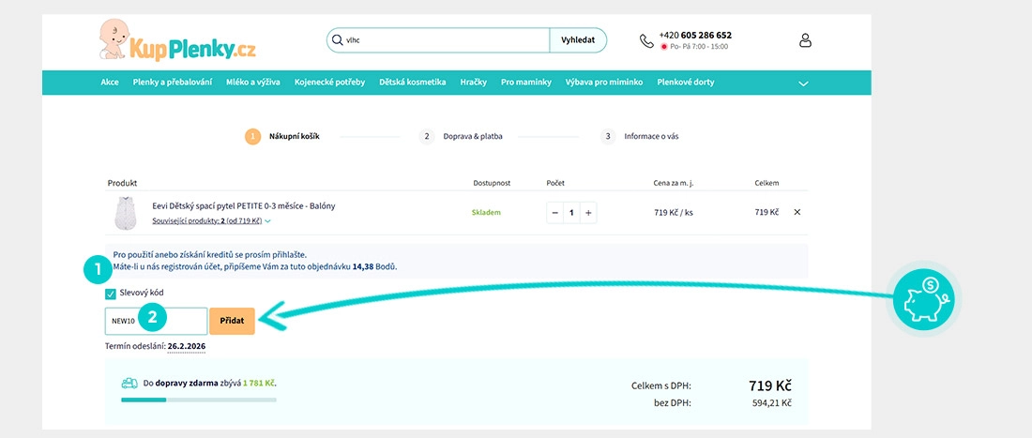
Task: Click the 14,38 Bodů points text
Action: (x=374, y=267)
